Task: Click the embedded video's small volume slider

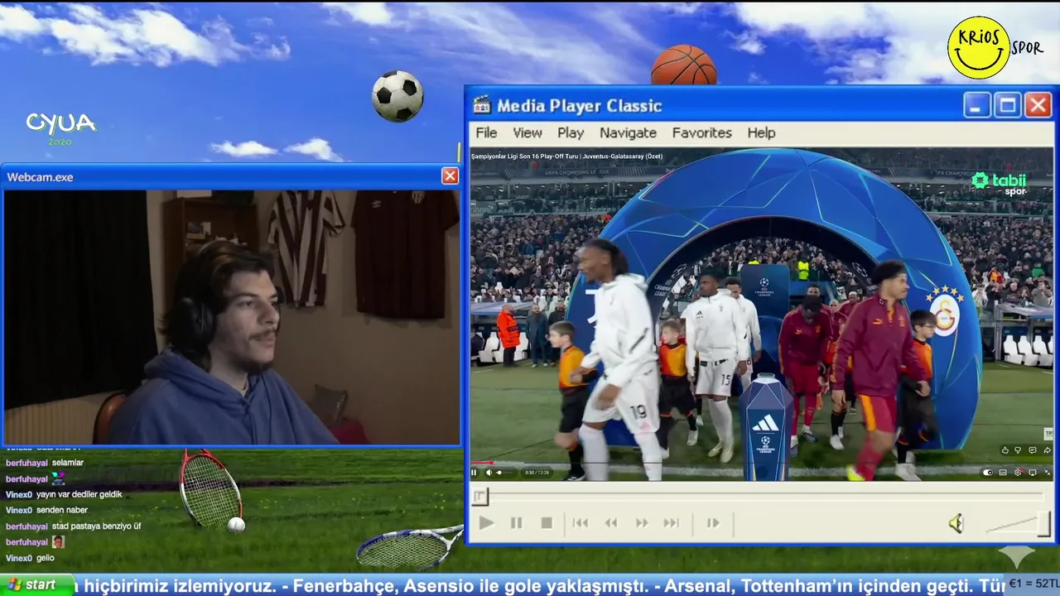Action: [x=504, y=473]
